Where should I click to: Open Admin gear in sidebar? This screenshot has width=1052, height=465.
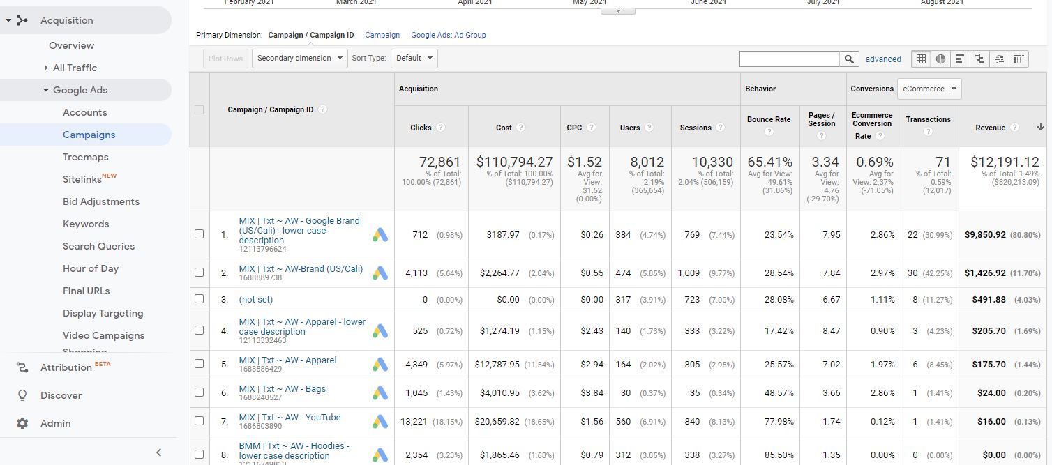coord(23,423)
